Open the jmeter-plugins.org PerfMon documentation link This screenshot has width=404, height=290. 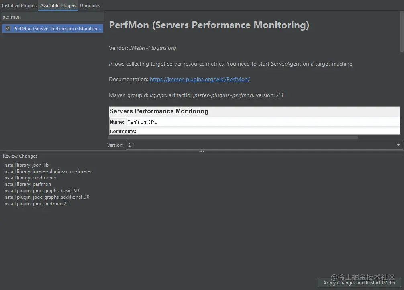(x=200, y=80)
